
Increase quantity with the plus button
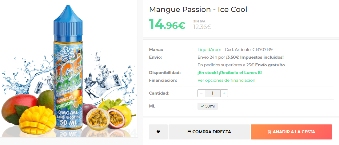pyautogui.click(x=224, y=93)
